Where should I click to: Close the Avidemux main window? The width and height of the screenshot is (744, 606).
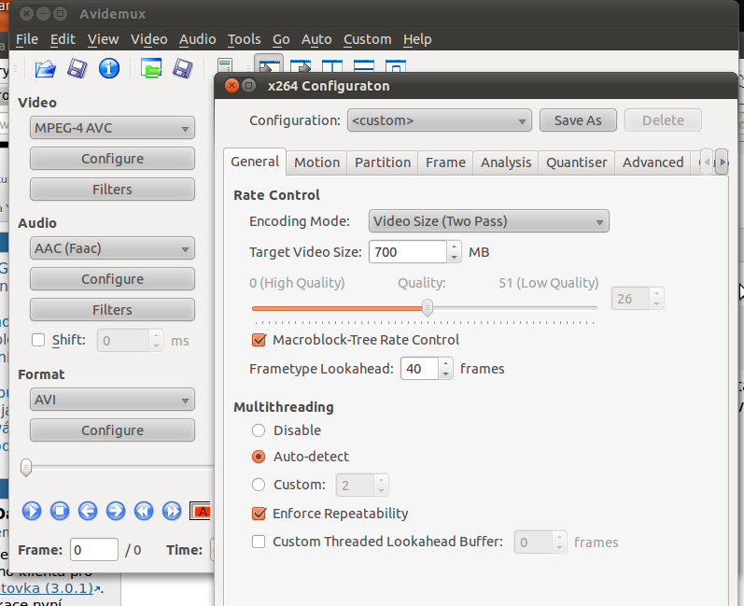point(26,14)
